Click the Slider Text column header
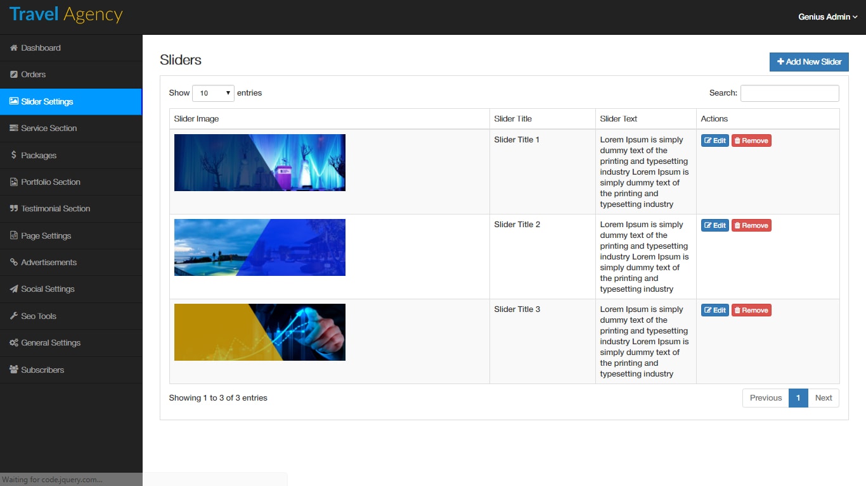 click(x=646, y=119)
